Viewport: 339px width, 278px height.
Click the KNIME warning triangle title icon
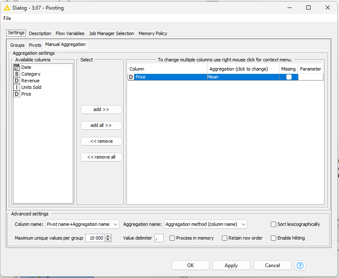pos(7,8)
